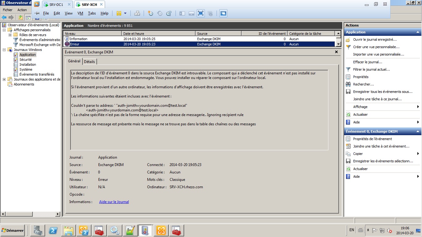The height and width of the screenshot is (237, 422).
Task: Open Server Manager taskbar icon
Action: click(x=38, y=231)
